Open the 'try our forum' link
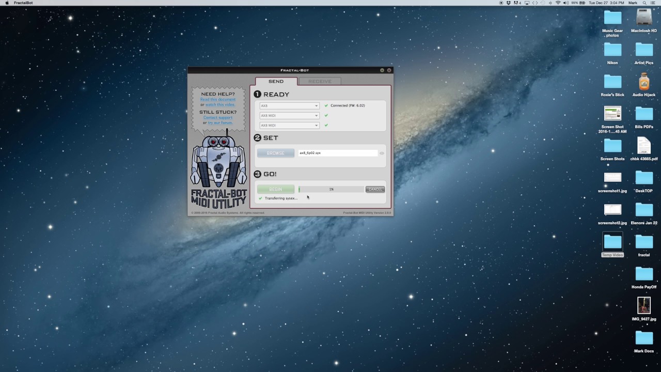661x372 pixels. [221, 122]
